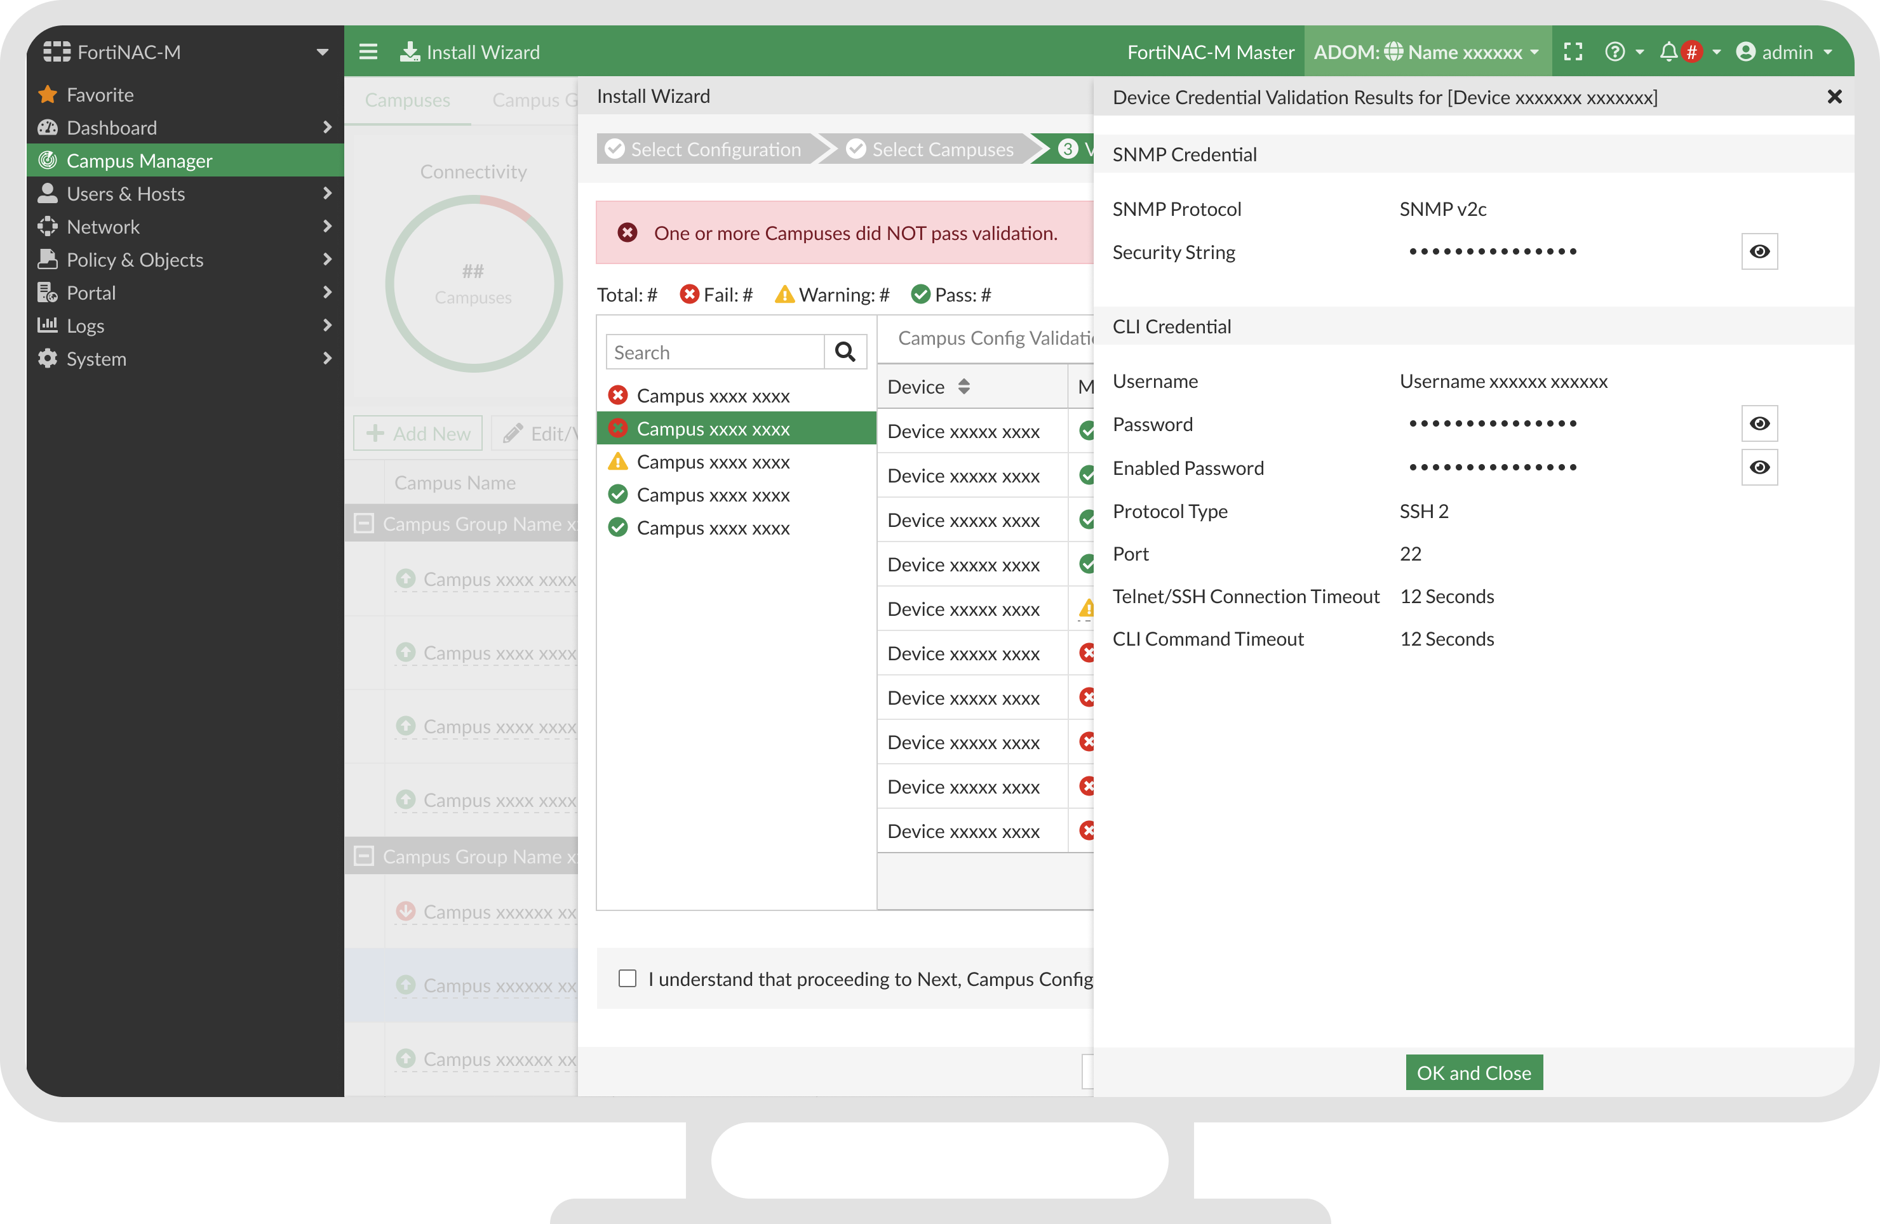This screenshot has width=1880, height=1224.
Task: Click the Policy & Objects icon
Action: [48, 260]
